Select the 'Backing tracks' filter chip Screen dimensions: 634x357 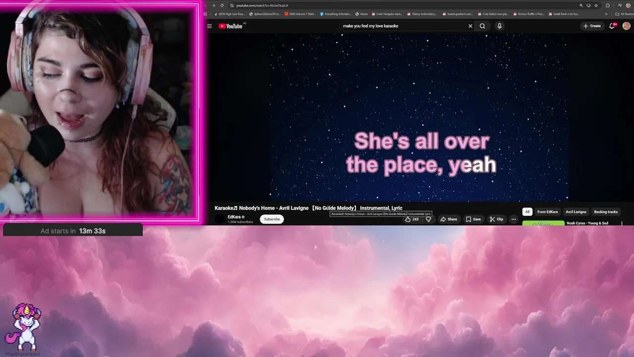[x=606, y=212]
